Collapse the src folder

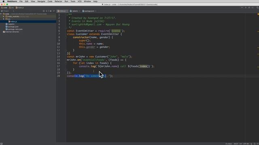4,19
